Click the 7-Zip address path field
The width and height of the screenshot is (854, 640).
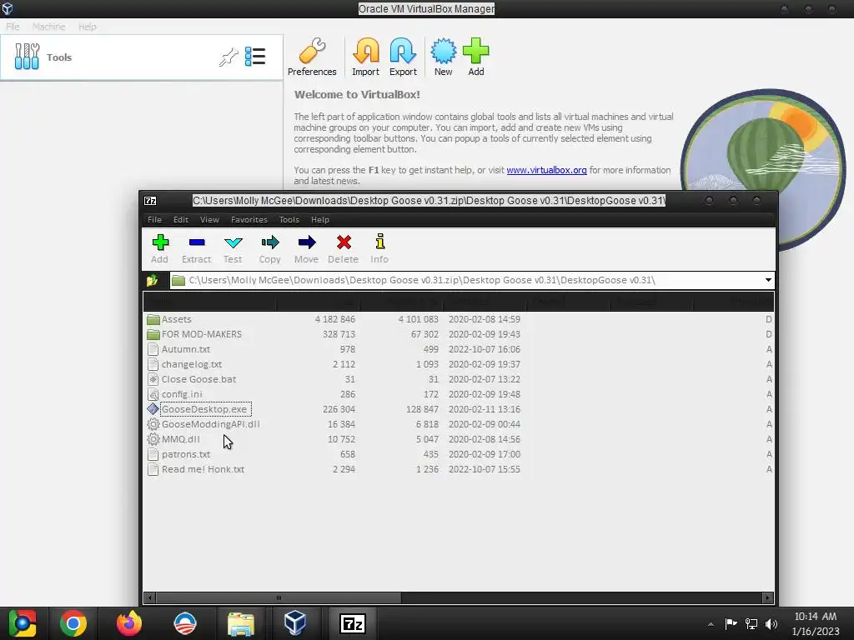tap(465, 280)
